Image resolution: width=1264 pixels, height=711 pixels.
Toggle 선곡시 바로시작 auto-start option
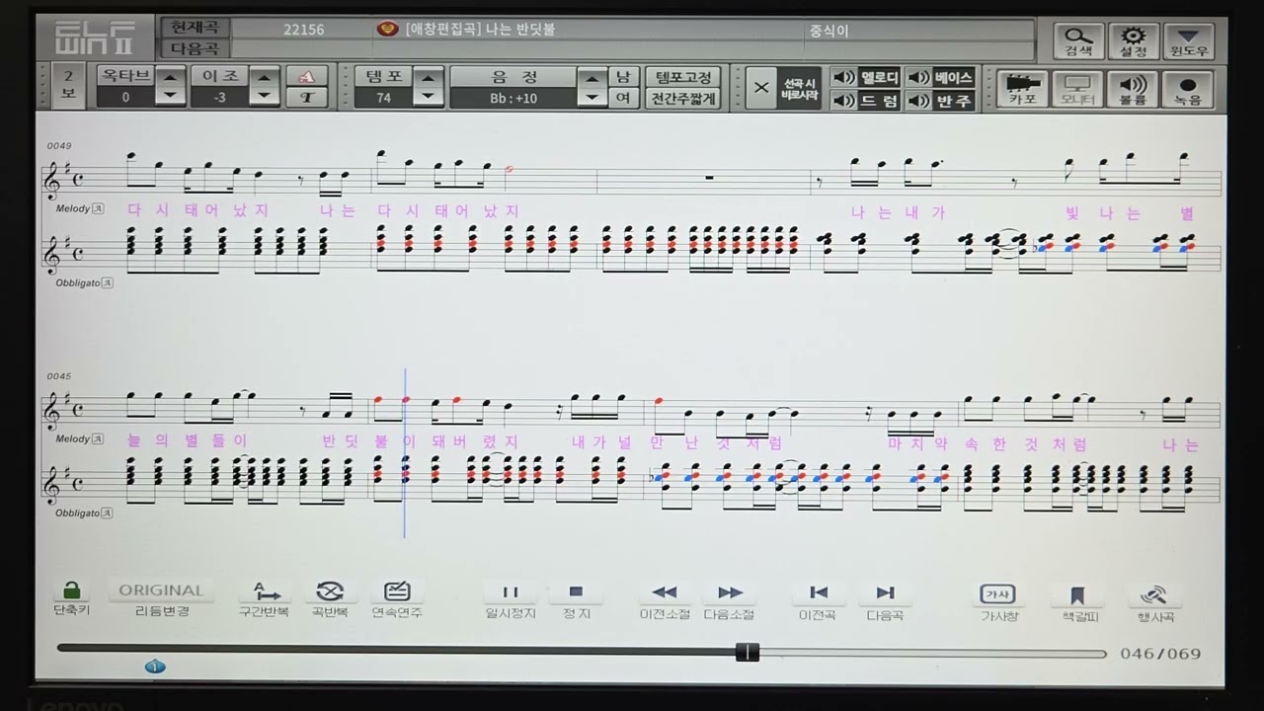(x=784, y=88)
